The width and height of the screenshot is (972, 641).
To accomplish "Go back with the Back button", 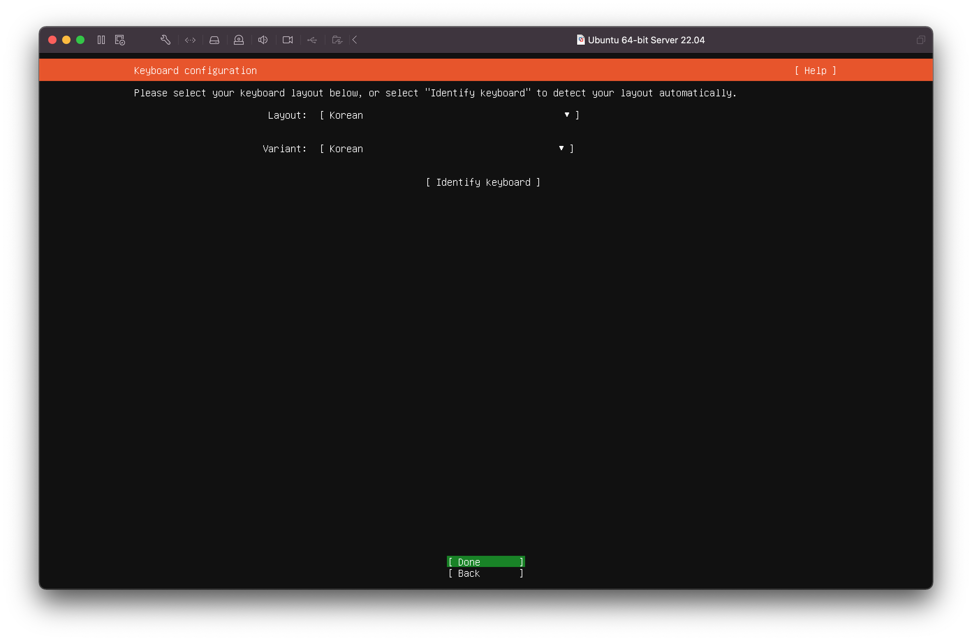I will click(x=485, y=573).
